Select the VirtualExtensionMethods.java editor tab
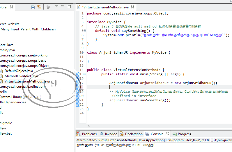Image resolution: width=232 pixels, height=152 pixels. (x=105, y=7)
